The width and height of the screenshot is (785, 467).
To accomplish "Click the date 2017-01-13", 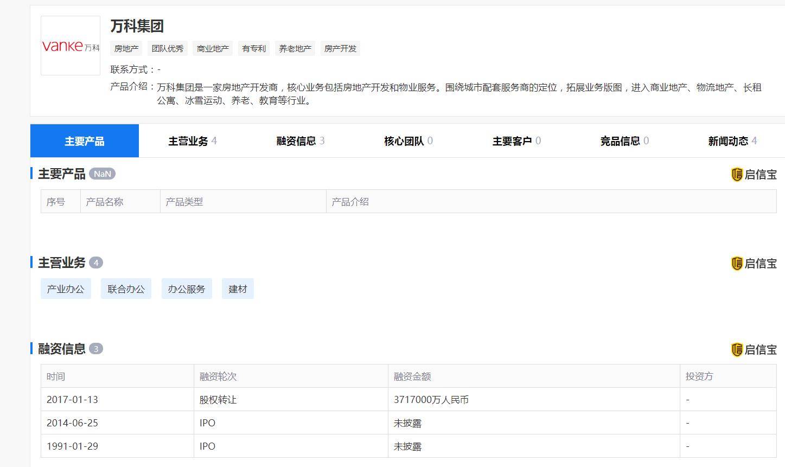I will click(x=72, y=400).
